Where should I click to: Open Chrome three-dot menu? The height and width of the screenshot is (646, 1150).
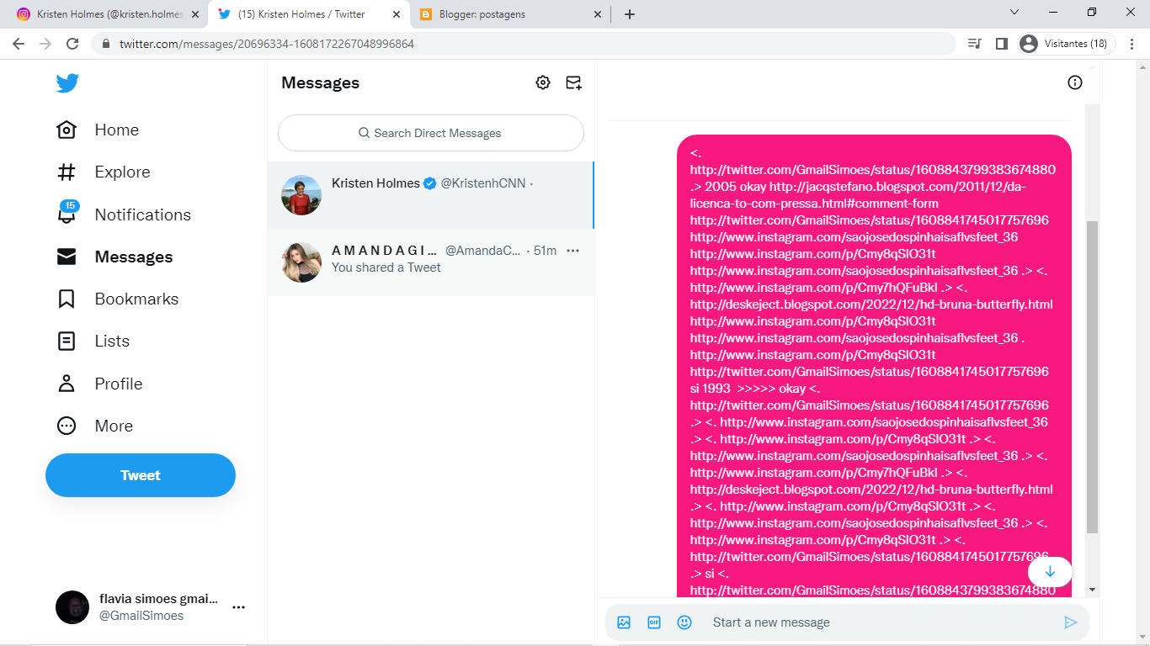pos(1132,44)
